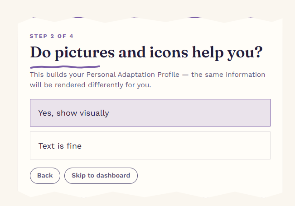Screen dimensions: 295x206
Task: Click the phrase "rendered differently for you"
Action: [102, 85]
